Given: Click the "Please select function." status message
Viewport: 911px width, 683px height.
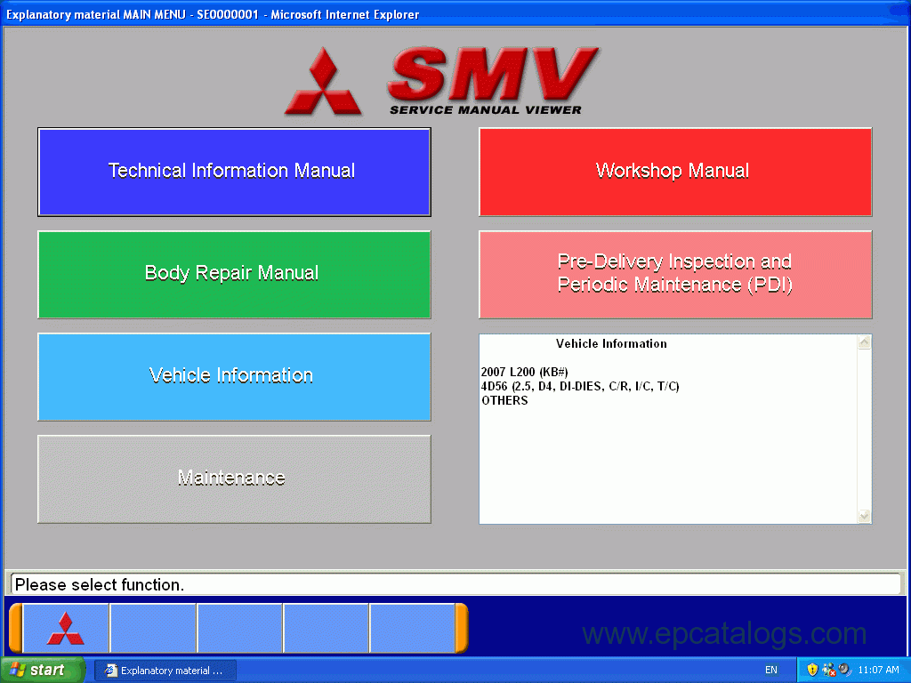Looking at the screenshot, I should [100, 585].
